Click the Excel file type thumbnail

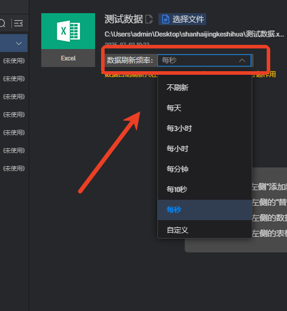[x=68, y=40]
